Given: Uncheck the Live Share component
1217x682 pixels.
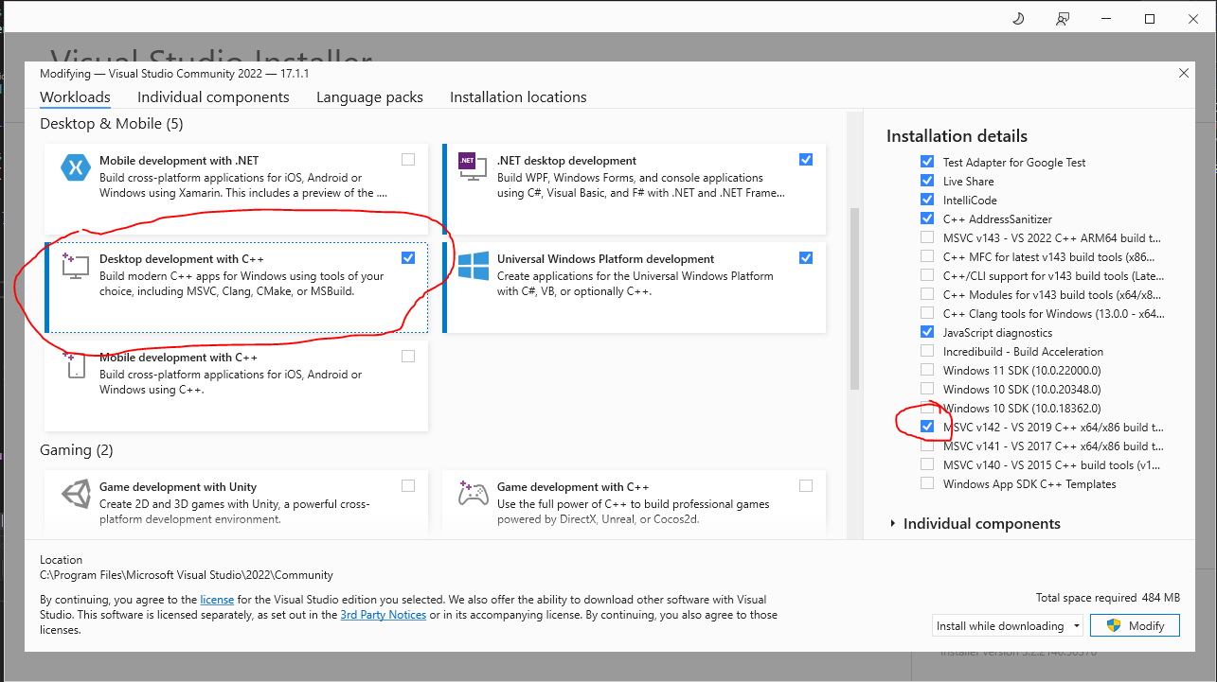Looking at the screenshot, I should pos(927,182).
